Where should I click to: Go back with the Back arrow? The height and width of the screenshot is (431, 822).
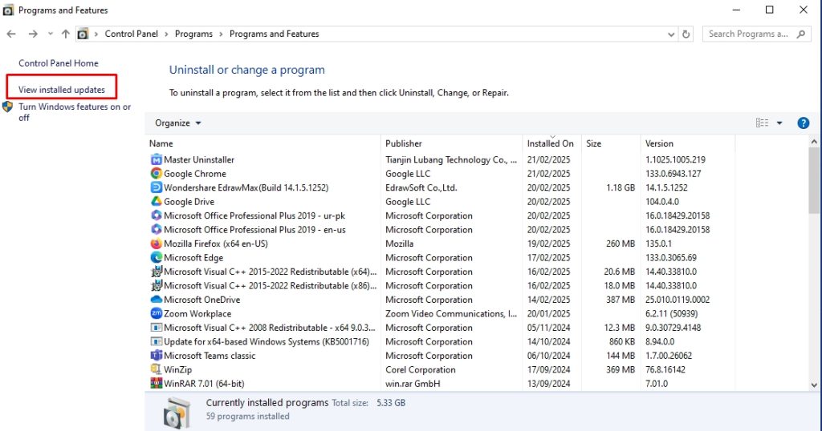[x=11, y=34]
